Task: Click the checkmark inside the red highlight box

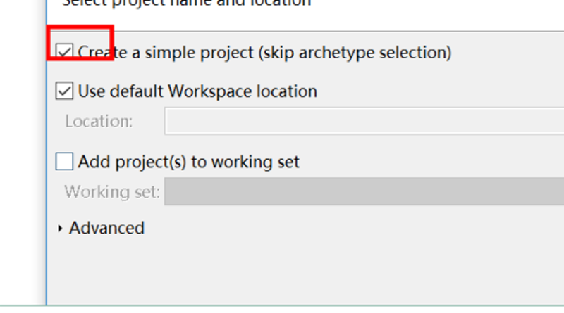Action: [64, 52]
